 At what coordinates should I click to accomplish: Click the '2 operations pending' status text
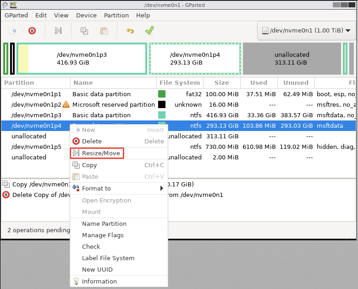tap(39, 230)
